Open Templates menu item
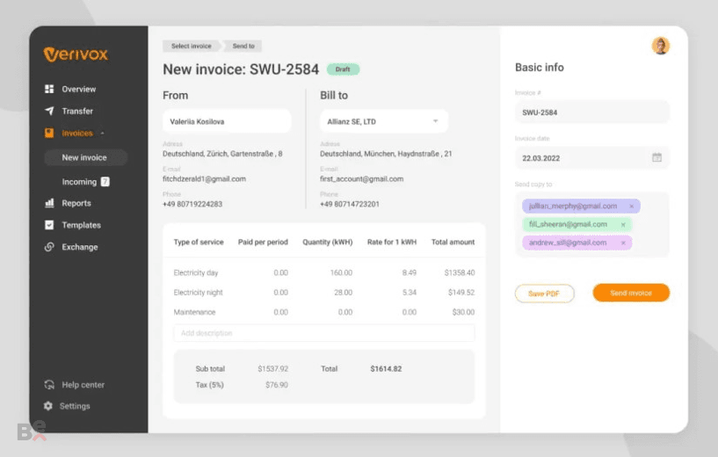The width and height of the screenshot is (718, 457). [82, 225]
